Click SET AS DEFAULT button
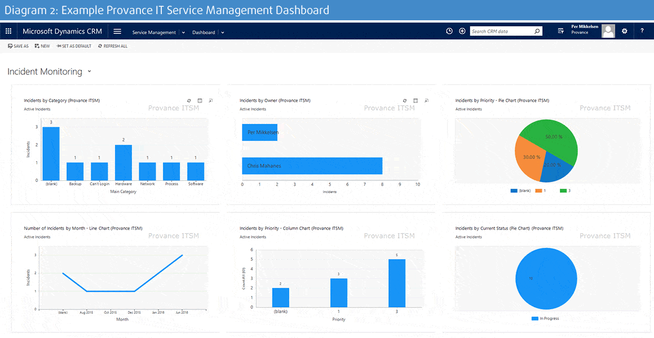654x338 pixels. [x=73, y=46]
